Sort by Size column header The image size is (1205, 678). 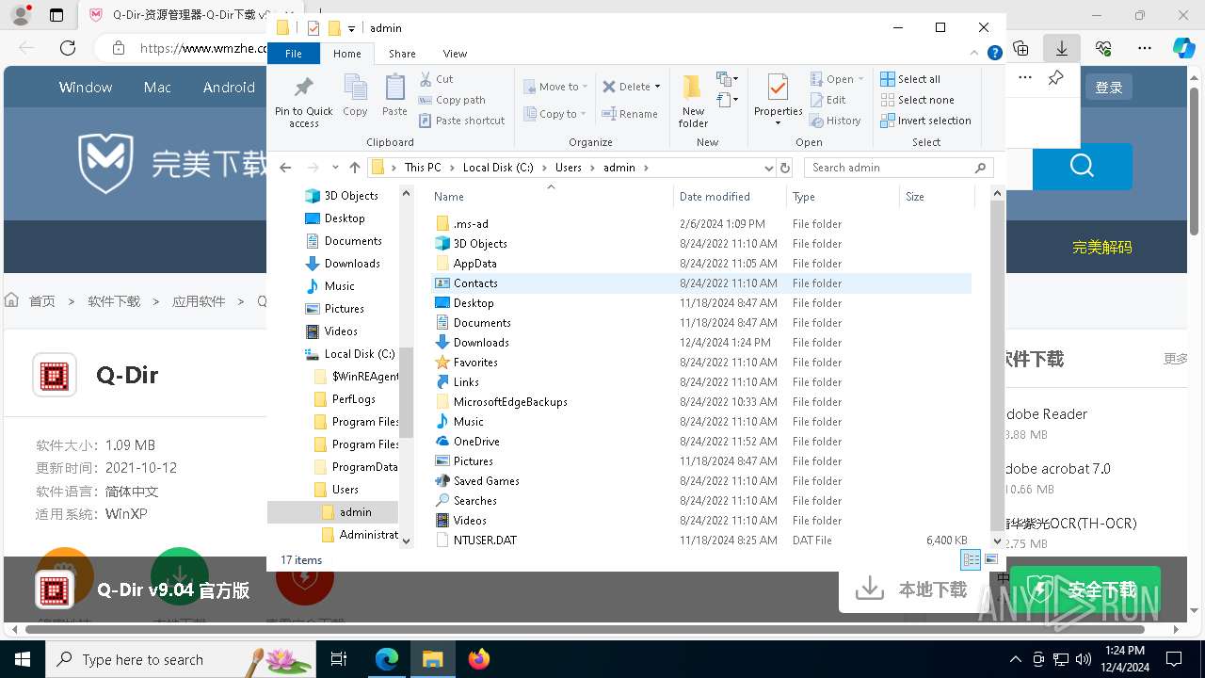click(937, 197)
